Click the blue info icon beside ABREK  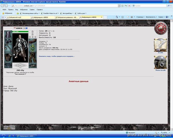(27, 28)
